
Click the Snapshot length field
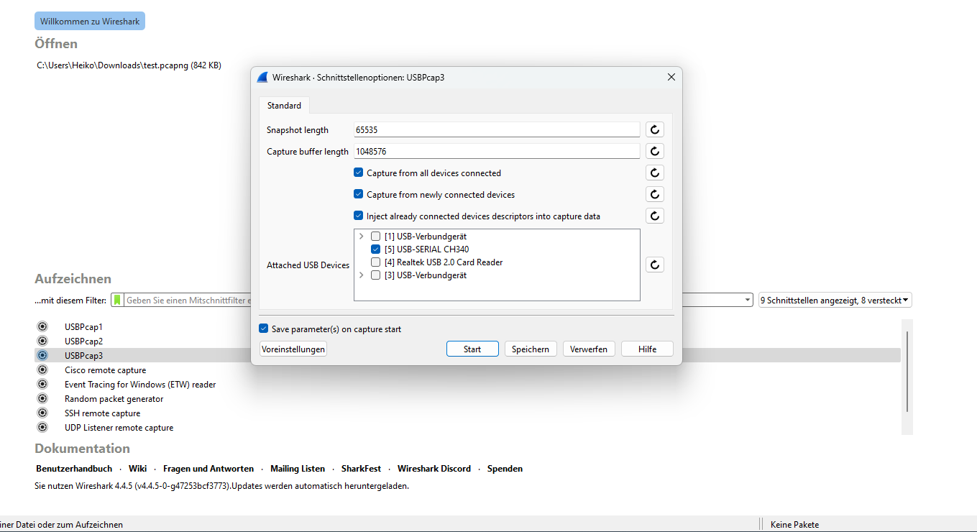point(496,129)
